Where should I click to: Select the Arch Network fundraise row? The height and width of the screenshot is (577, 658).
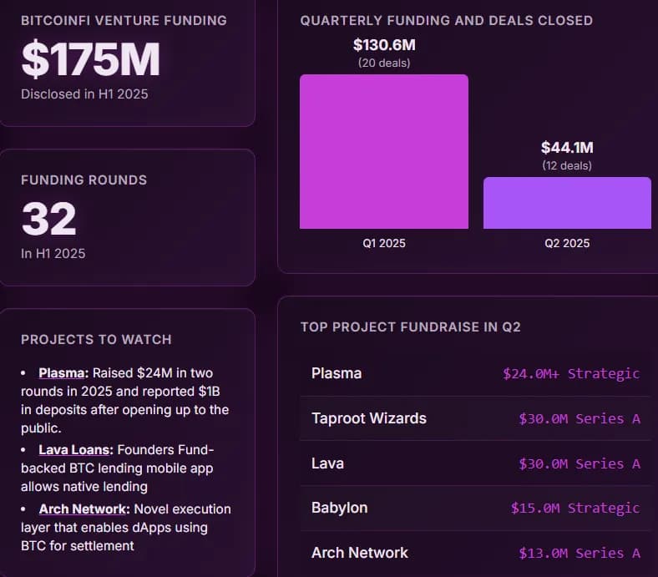pyautogui.click(x=475, y=553)
